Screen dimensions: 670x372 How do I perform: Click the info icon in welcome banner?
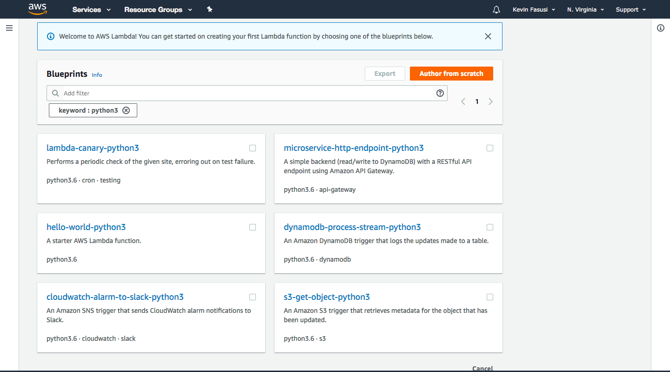coord(51,36)
